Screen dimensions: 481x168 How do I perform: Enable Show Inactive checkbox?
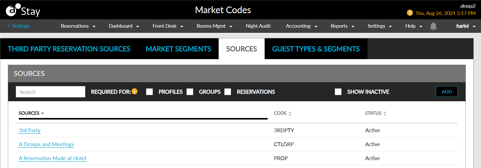pyautogui.click(x=338, y=92)
